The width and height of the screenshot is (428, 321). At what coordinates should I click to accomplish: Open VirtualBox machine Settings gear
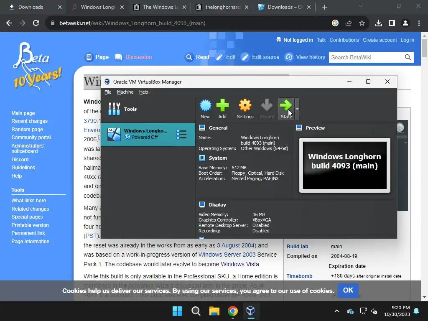click(x=245, y=109)
